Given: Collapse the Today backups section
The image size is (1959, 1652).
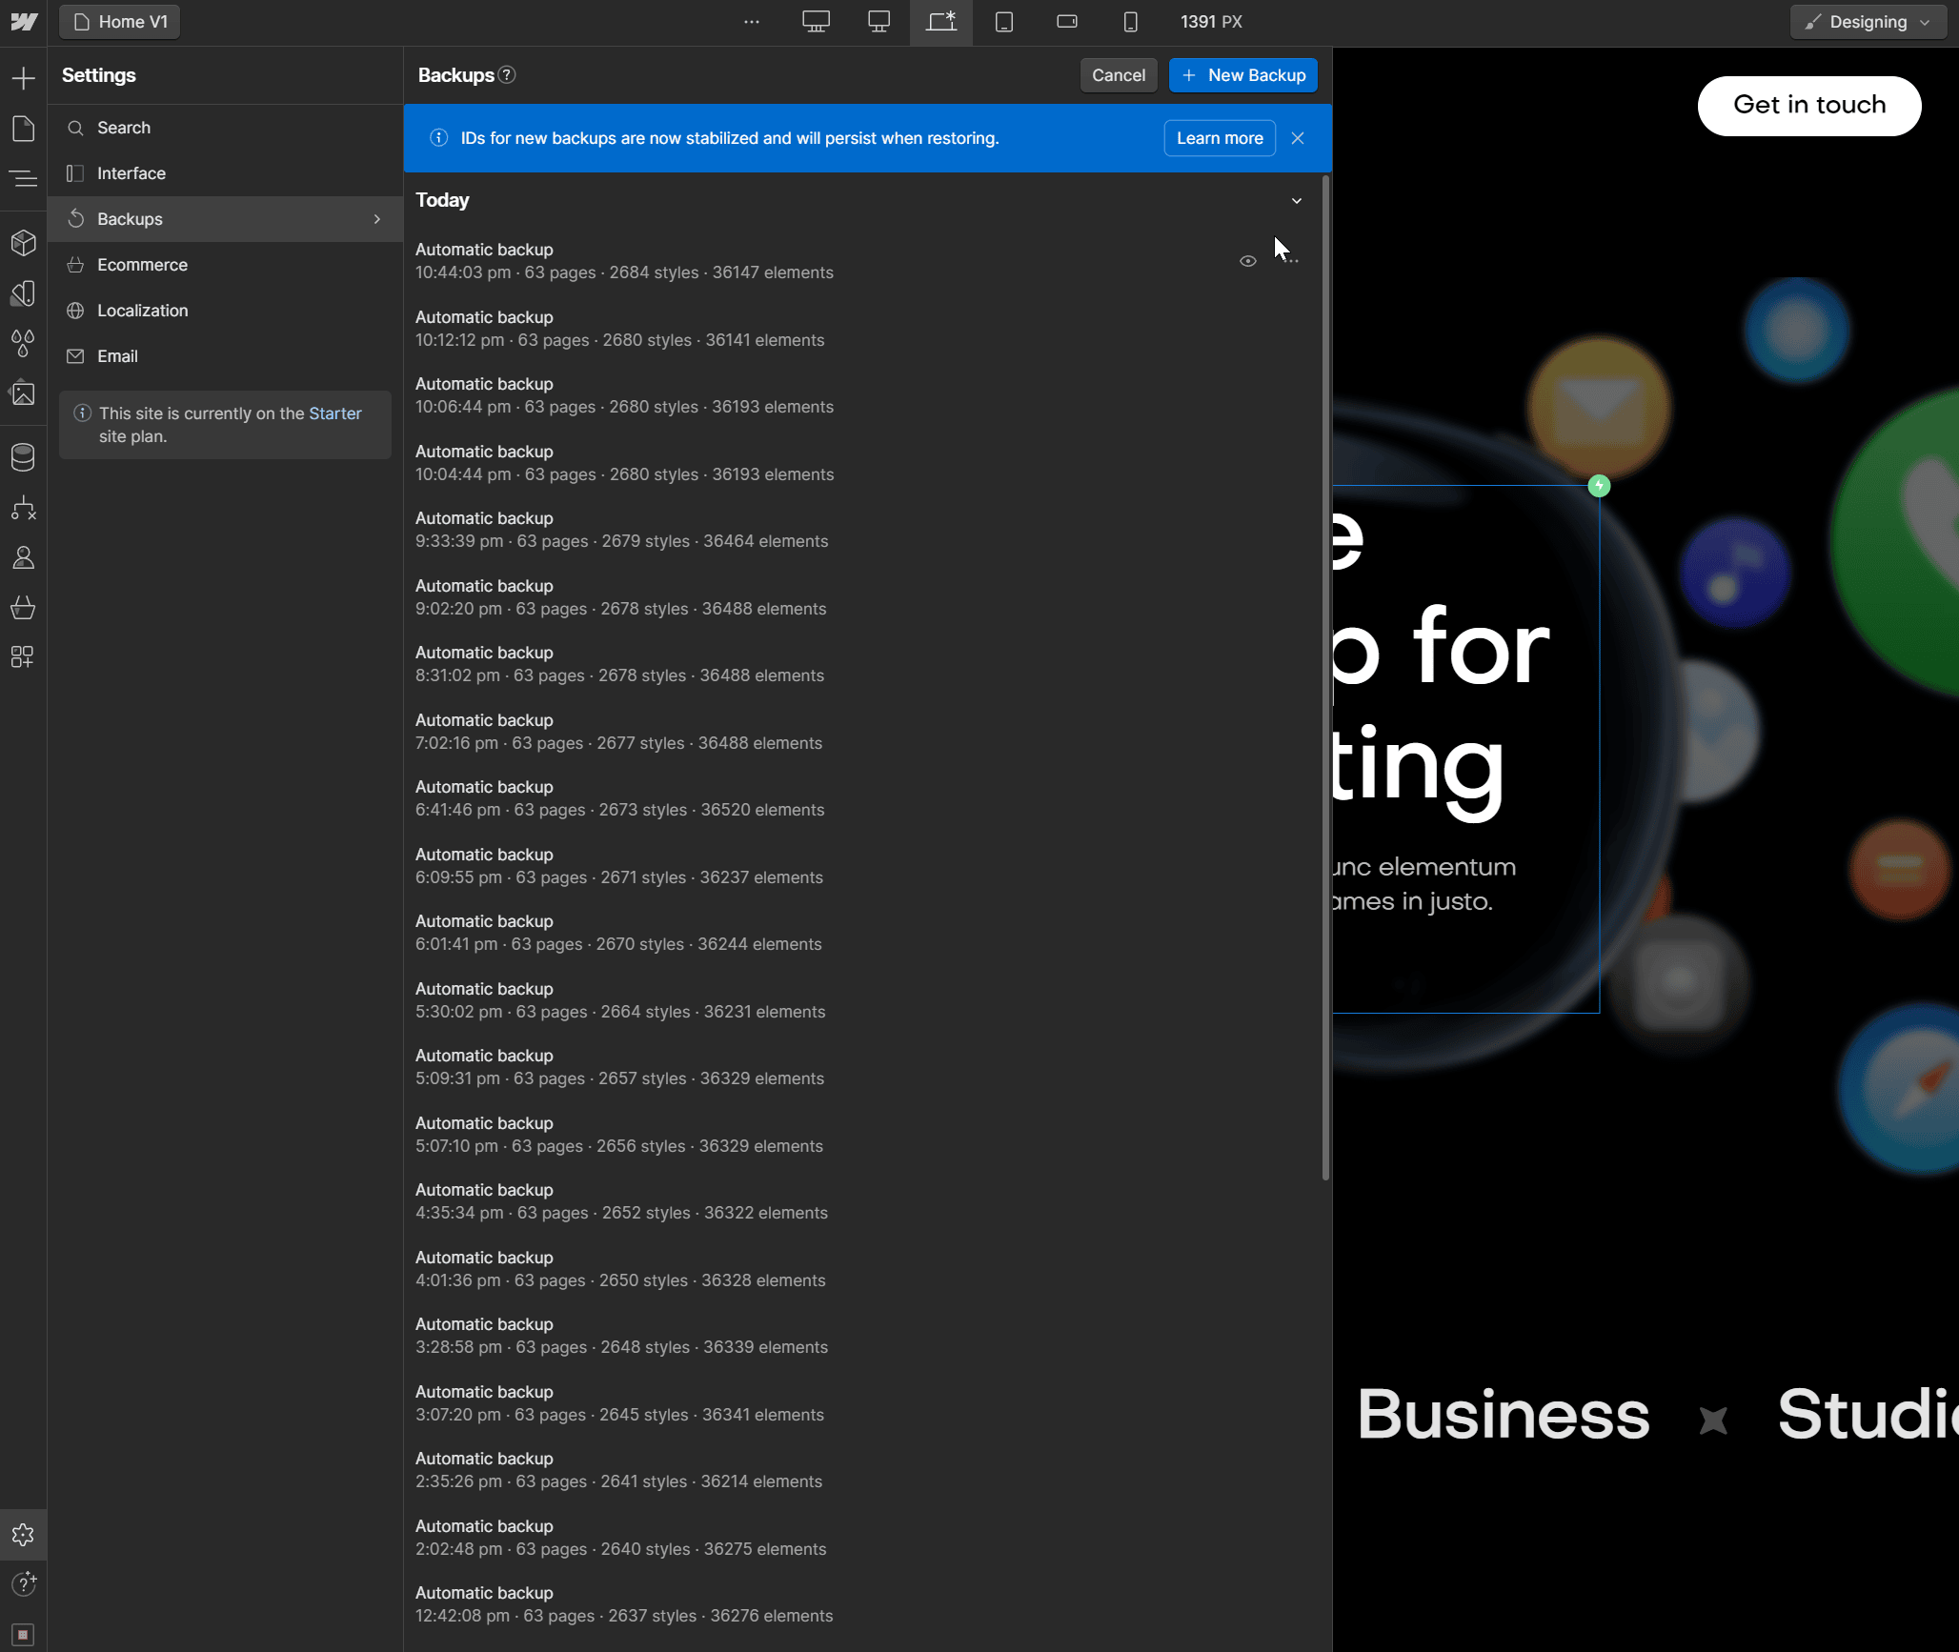Looking at the screenshot, I should [1296, 201].
